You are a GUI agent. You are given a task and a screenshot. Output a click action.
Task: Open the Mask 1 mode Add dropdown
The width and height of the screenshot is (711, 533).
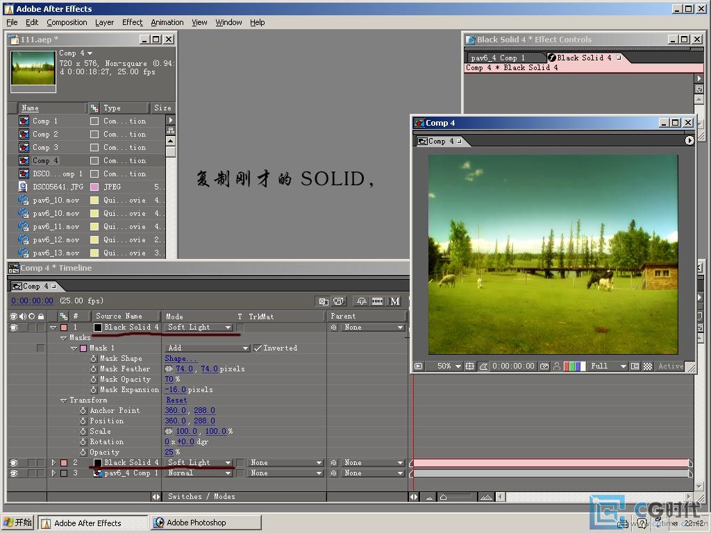point(207,348)
